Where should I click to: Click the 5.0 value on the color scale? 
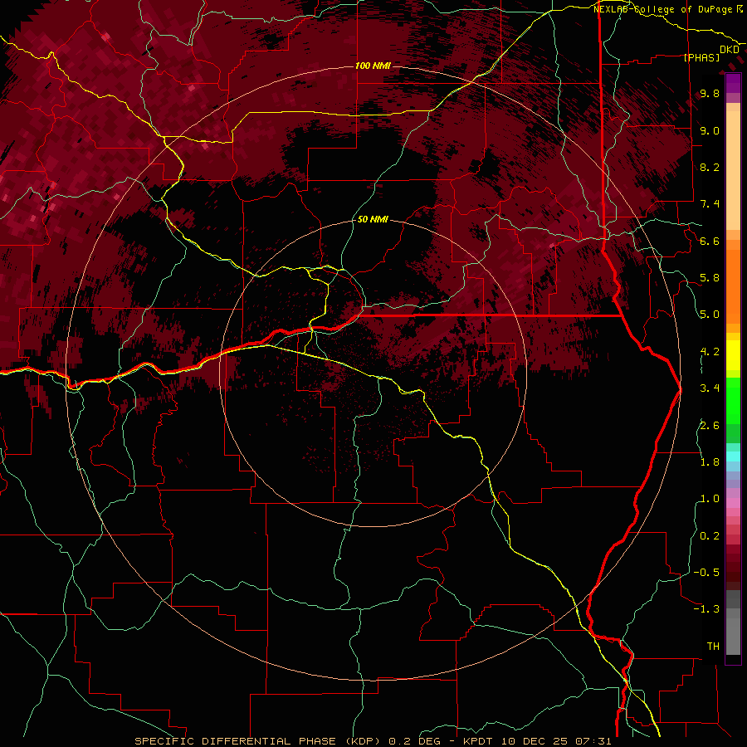click(x=710, y=315)
